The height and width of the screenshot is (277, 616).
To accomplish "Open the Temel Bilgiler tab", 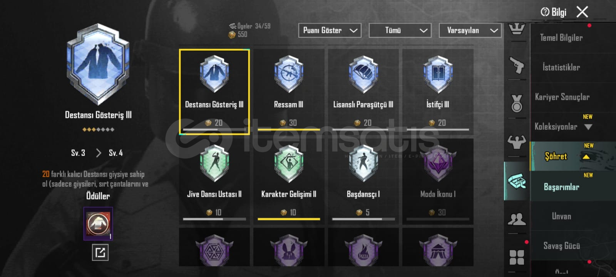I will (x=561, y=38).
